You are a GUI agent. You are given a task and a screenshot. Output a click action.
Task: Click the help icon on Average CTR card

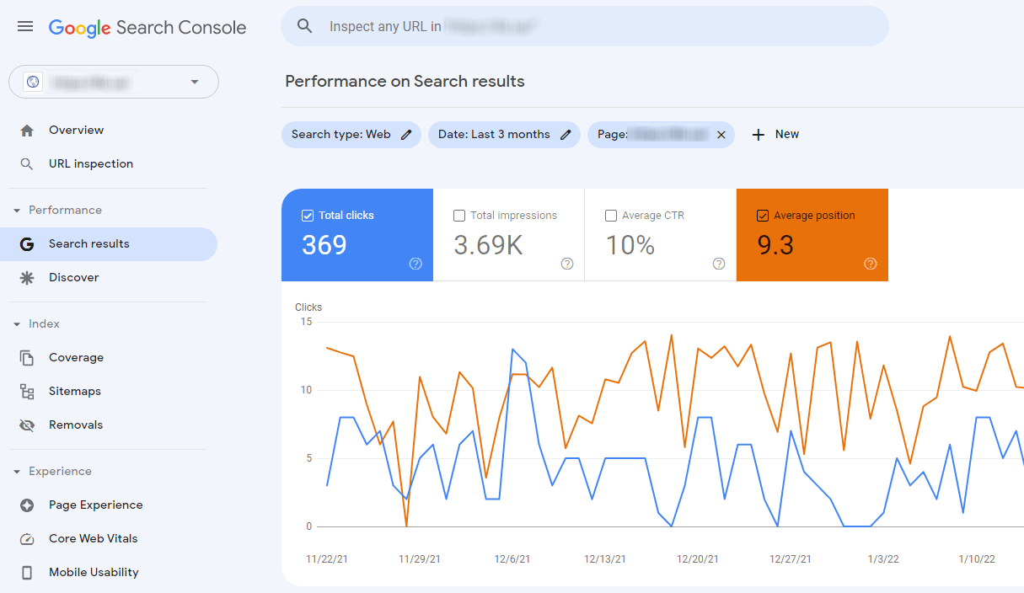coord(719,264)
